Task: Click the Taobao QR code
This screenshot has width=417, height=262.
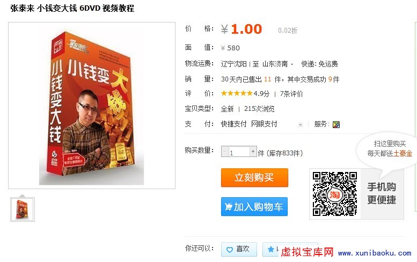Action: tap(335, 194)
